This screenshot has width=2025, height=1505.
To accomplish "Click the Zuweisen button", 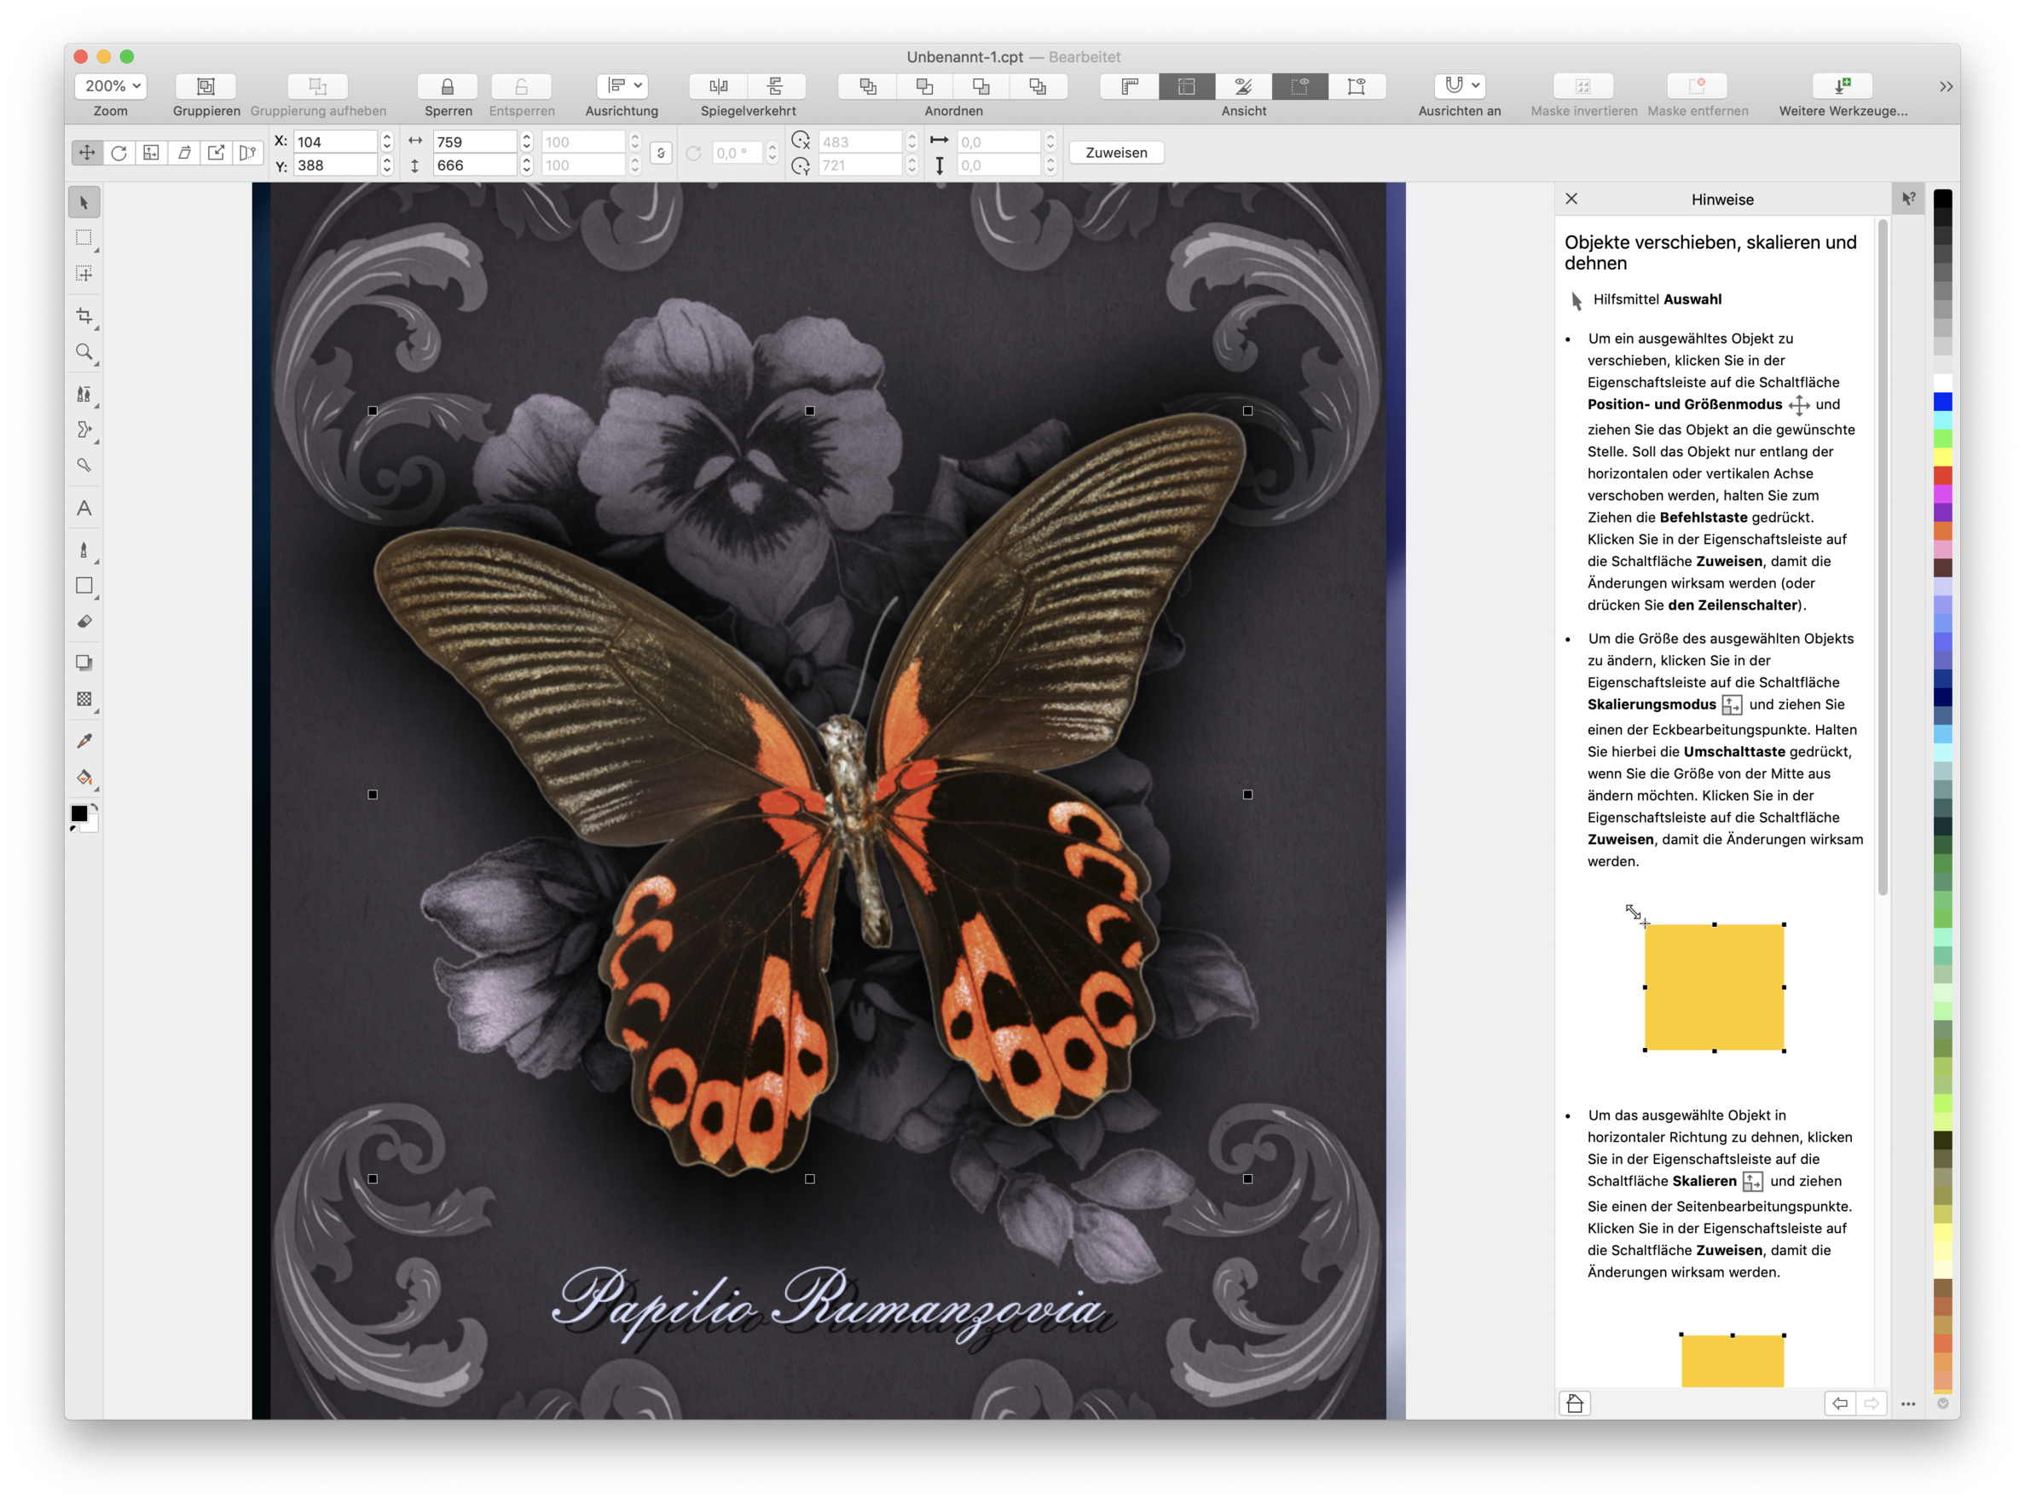I will (1116, 153).
